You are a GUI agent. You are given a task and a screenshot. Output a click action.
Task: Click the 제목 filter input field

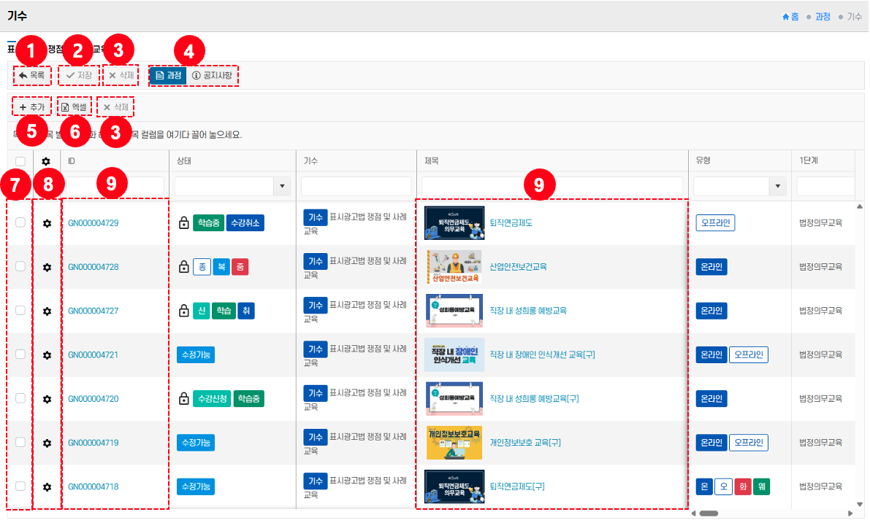coord(552,187)
